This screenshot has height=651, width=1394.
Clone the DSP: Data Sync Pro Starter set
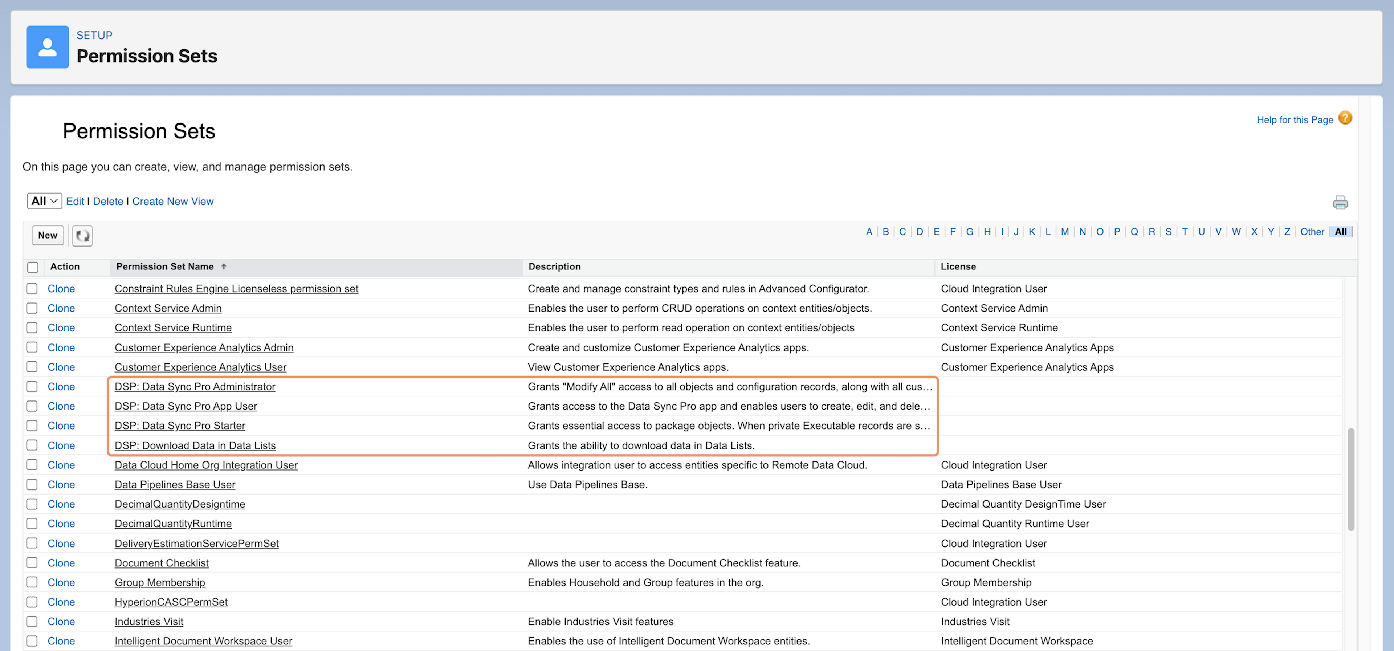click(x=61, y=426)
